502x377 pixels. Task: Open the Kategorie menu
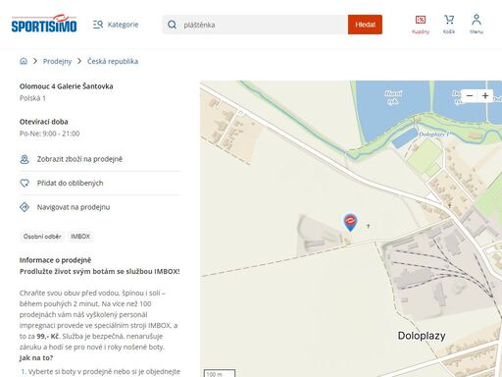(x=116, y=25)
